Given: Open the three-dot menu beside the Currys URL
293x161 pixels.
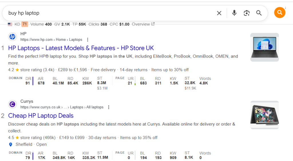Looking at the screenshot, I should [x=108, y=107].
